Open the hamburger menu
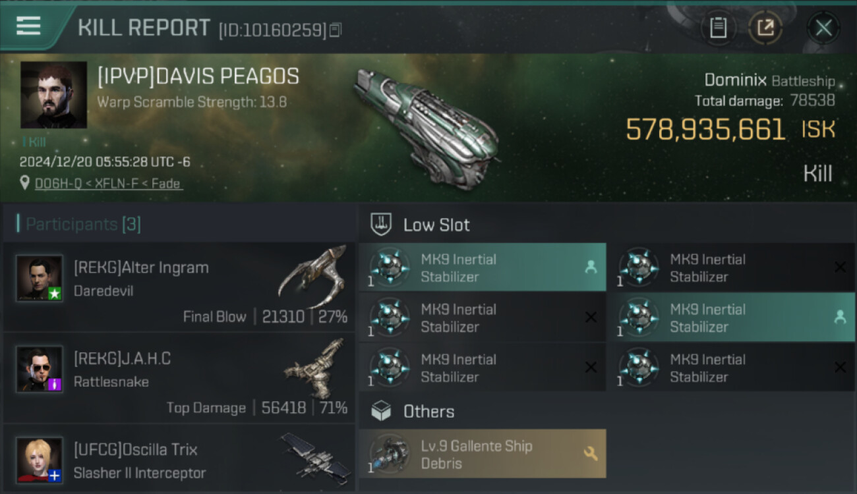Screen dimensions: 857x494 point(28,26)
